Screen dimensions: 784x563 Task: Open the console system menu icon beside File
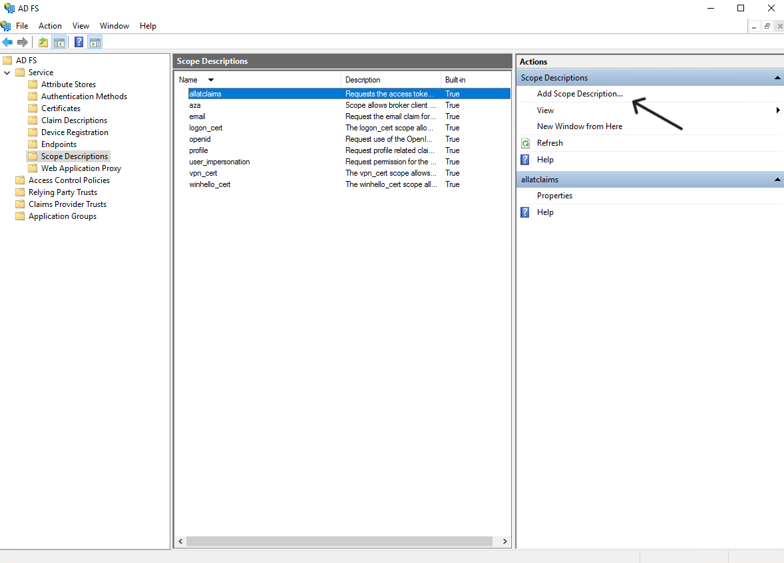5,26
